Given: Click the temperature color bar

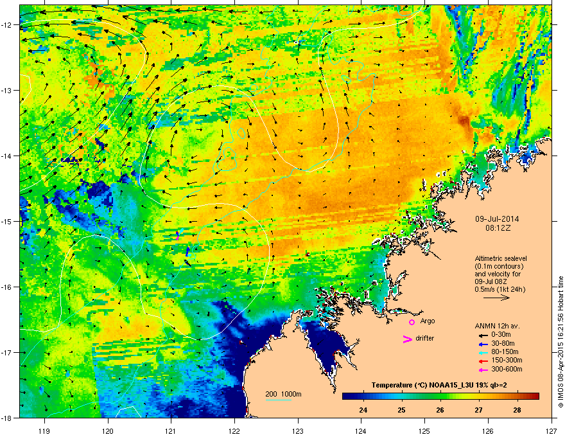Looking at the screenshot, I should point(440,397).
